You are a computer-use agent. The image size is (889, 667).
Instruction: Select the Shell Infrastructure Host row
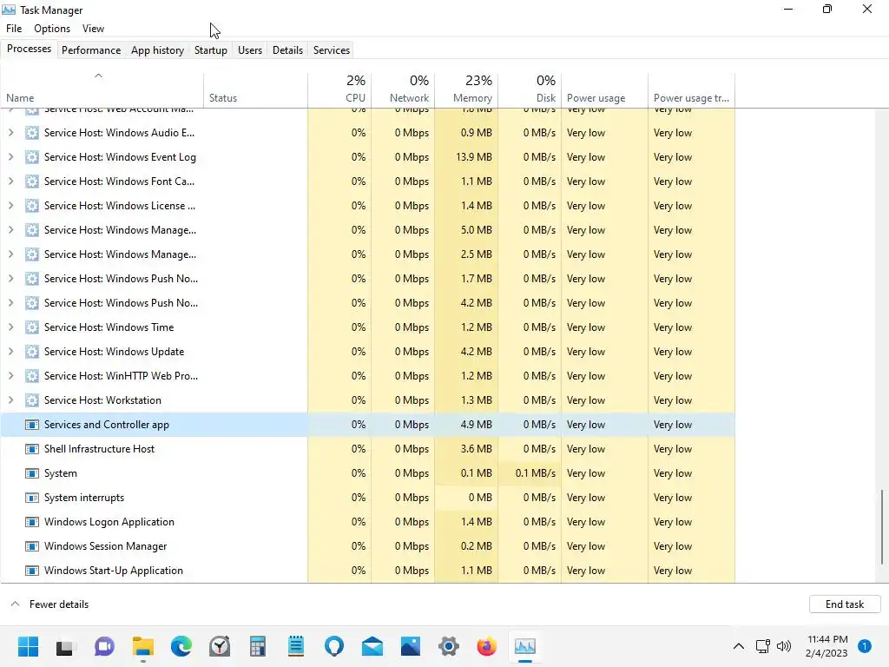[x=367, y=449]
